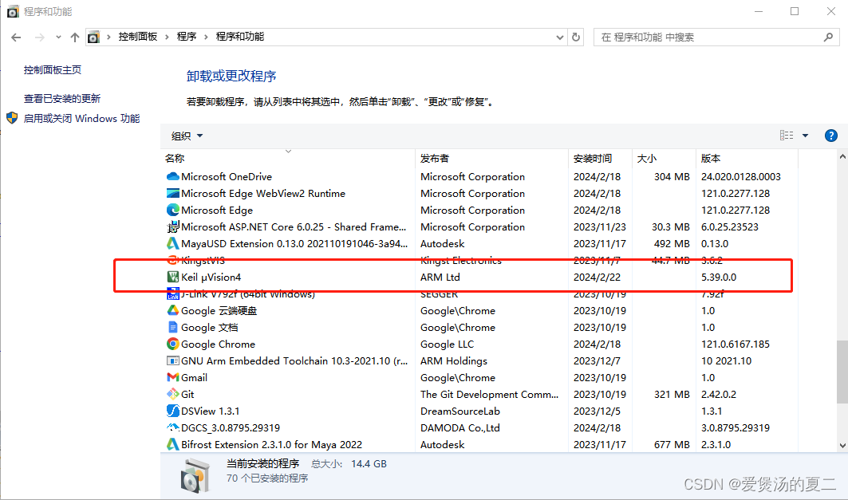
Task: Go to 程序 in breadcrumb
Action: click(187, 37)
